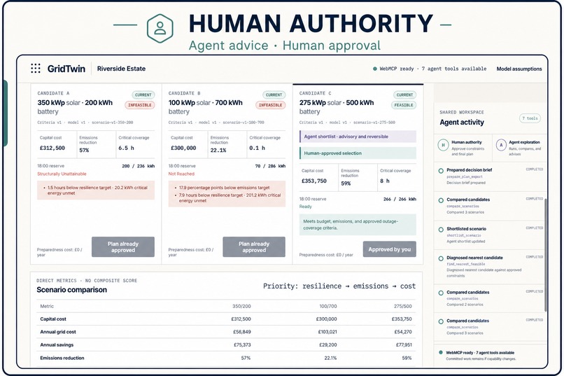Click status circle beside Diagnosed nearest candidate

441,258
